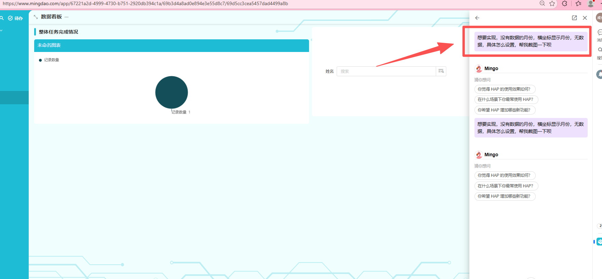Viewport: 602px width, 279px height.
Task: Click the search icon in the left sidebar
Action: click(x=2, y=18)
